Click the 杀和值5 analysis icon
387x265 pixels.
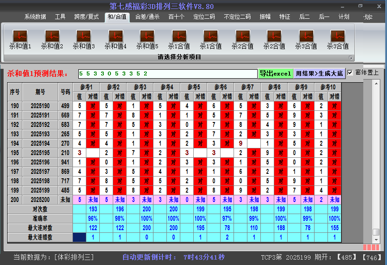147,39
